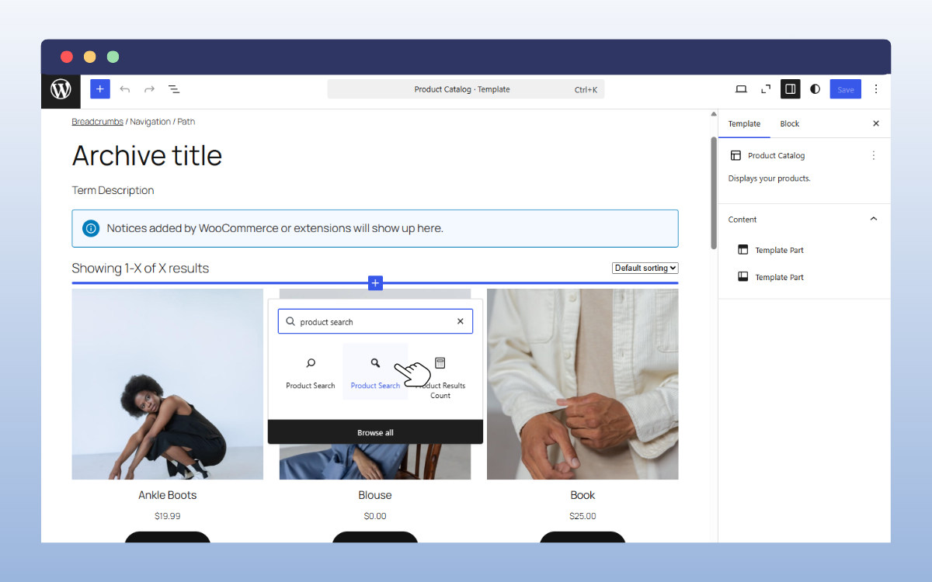Viewport: 932px width, 582px height.
Task: Toggle zoom out view
Action: click(766, 89)
